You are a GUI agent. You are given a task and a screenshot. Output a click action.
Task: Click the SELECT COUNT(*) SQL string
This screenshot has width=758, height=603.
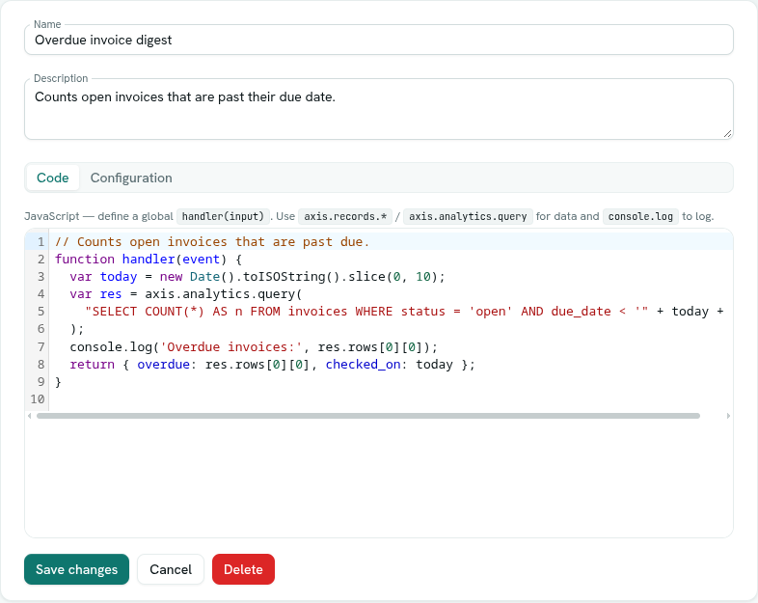(x=366, y=312)
